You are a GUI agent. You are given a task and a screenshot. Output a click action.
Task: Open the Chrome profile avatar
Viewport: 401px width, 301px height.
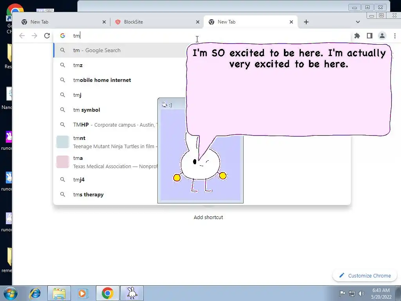(382, 36)
